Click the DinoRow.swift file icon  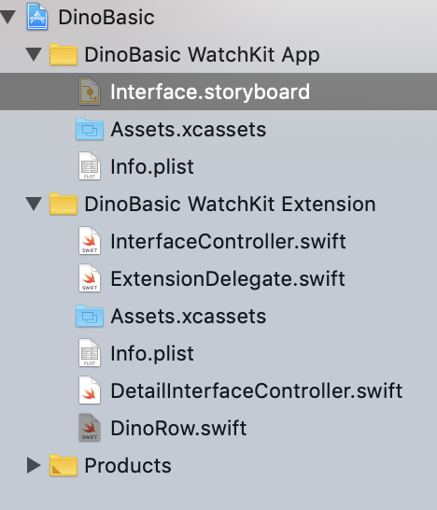tap(90, 428)
